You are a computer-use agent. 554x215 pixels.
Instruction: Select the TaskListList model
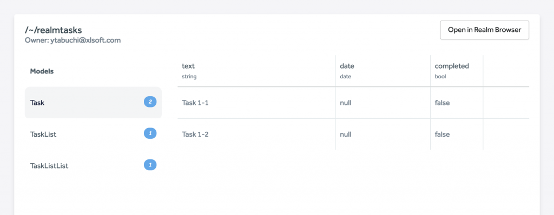point(93,165)
